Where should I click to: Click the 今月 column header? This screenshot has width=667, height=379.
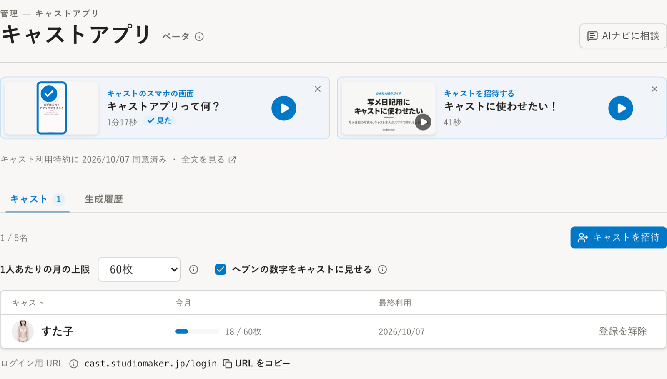(183, 303)
